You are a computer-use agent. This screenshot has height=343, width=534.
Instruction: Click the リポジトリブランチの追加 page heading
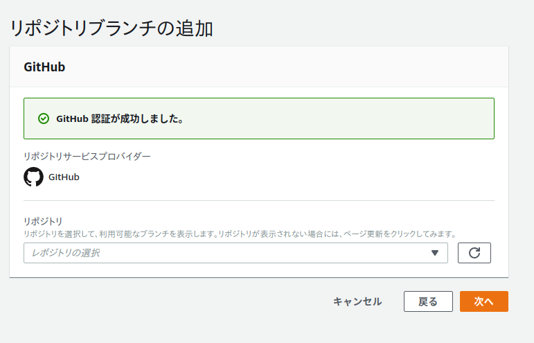(112, 28)
